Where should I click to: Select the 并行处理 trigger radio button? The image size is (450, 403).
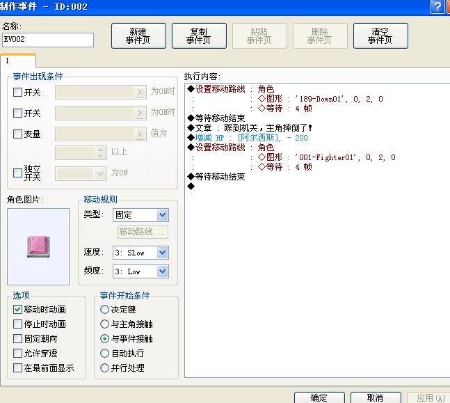[x=104, y=368]
